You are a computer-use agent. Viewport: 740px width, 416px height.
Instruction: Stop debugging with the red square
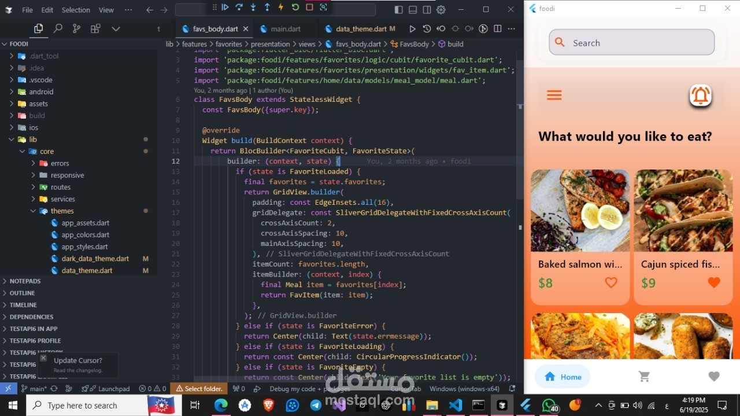point(309,7)
